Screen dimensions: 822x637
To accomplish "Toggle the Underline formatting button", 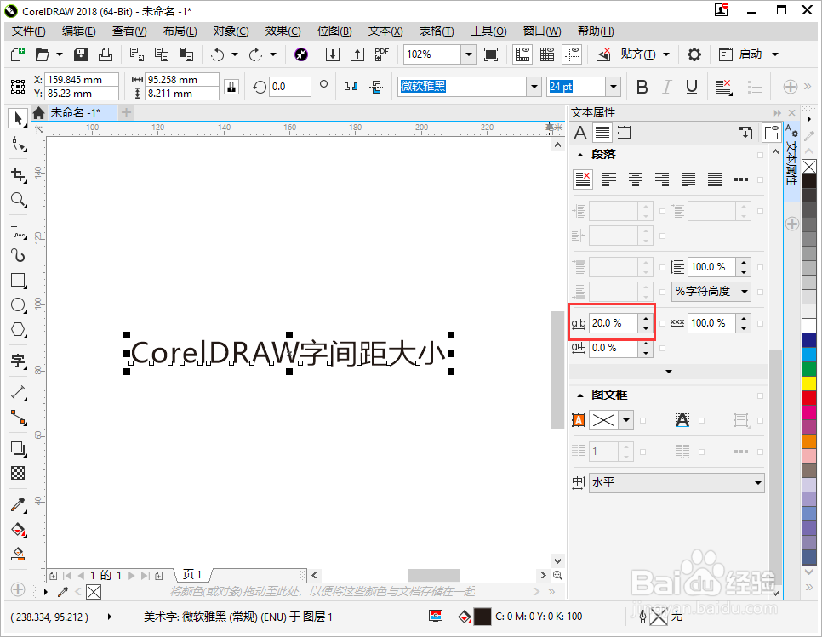I will click(692, 87).
